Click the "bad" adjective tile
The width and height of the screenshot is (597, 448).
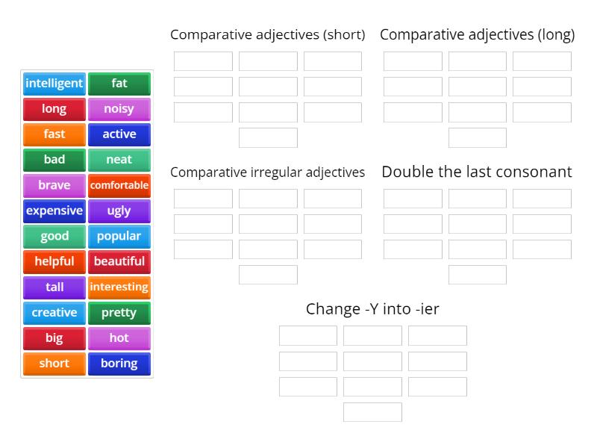(54, 161)
